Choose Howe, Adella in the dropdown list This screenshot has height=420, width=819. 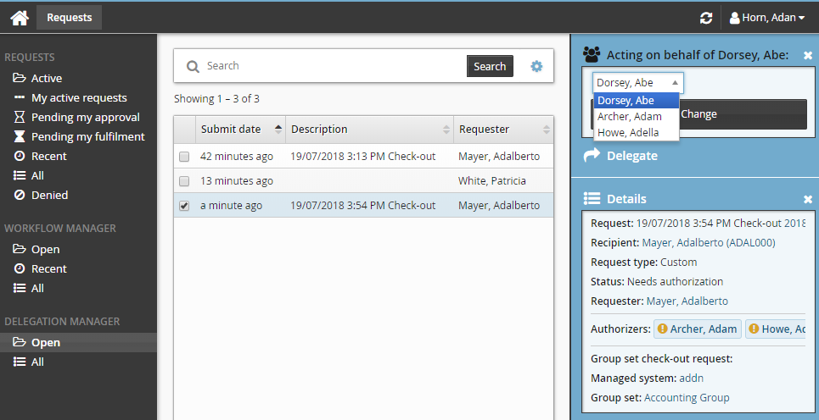coord(628,132)
